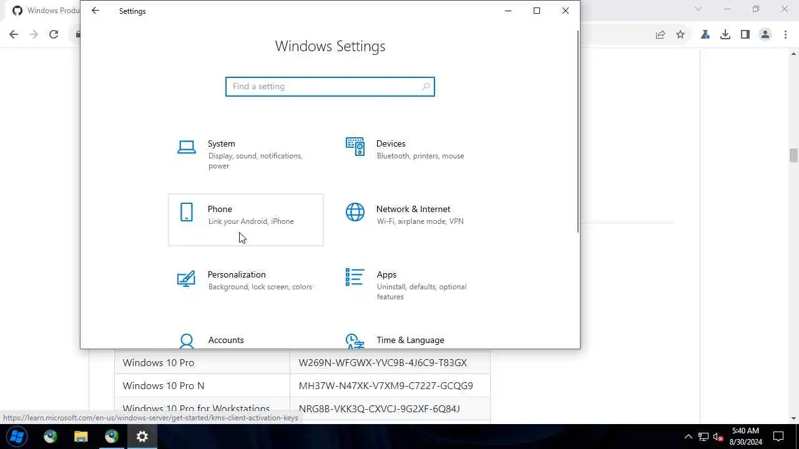This screenshot has width=799, height=449.
Task: Open the Apps category
Action: 414,285
